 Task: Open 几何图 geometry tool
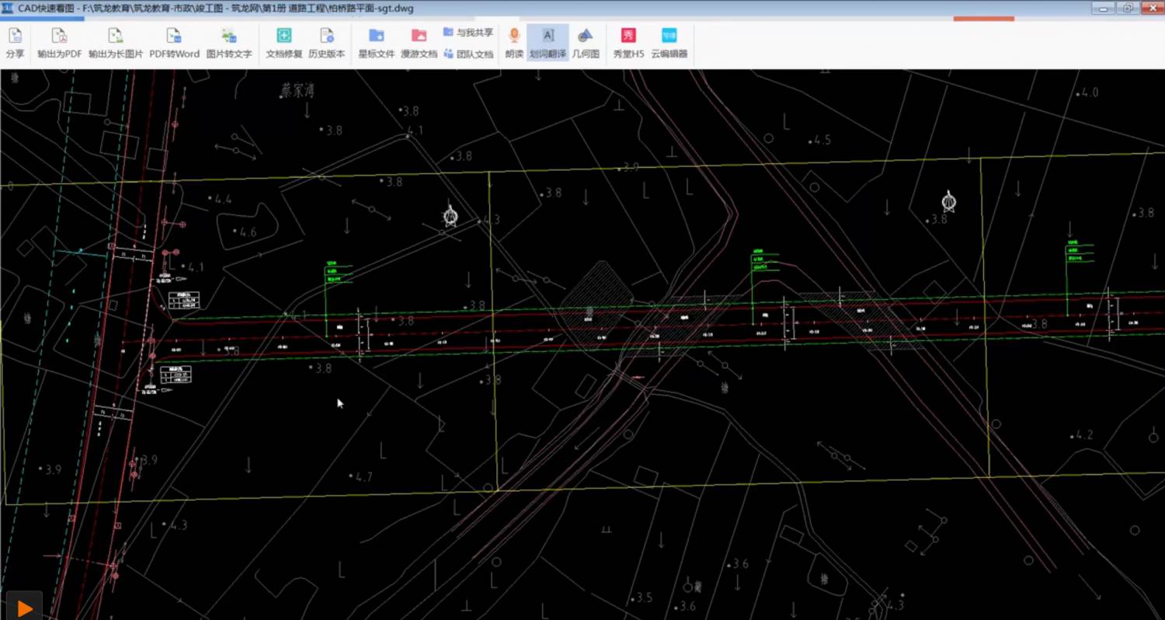coord(586,44)
